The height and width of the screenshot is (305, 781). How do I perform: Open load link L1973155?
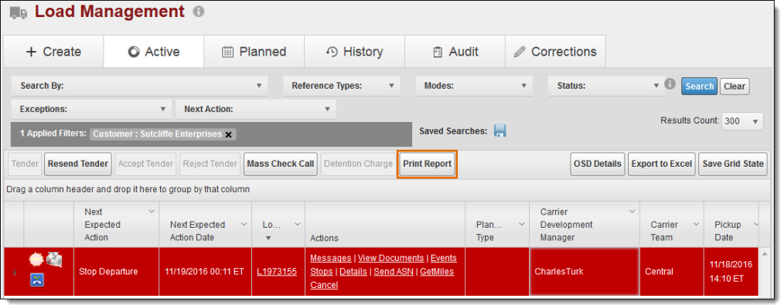tap(277, 272)
